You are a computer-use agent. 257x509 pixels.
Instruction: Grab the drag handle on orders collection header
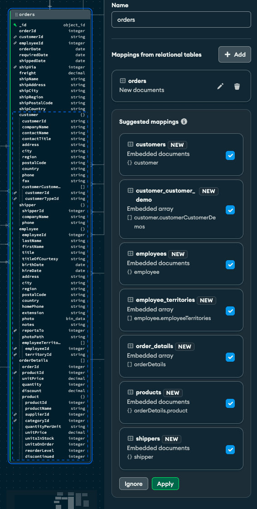coord(16,15)
